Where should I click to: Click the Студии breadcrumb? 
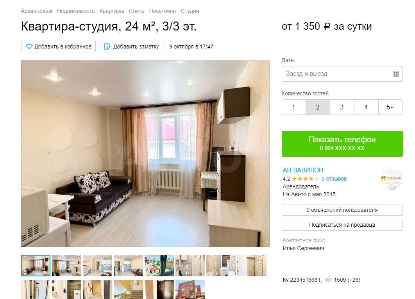190,11
